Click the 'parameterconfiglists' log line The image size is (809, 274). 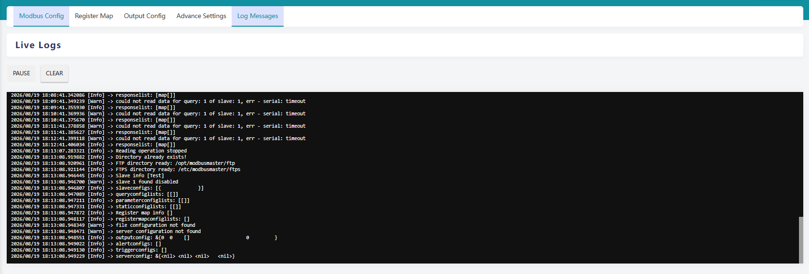[x=100, y=201]
